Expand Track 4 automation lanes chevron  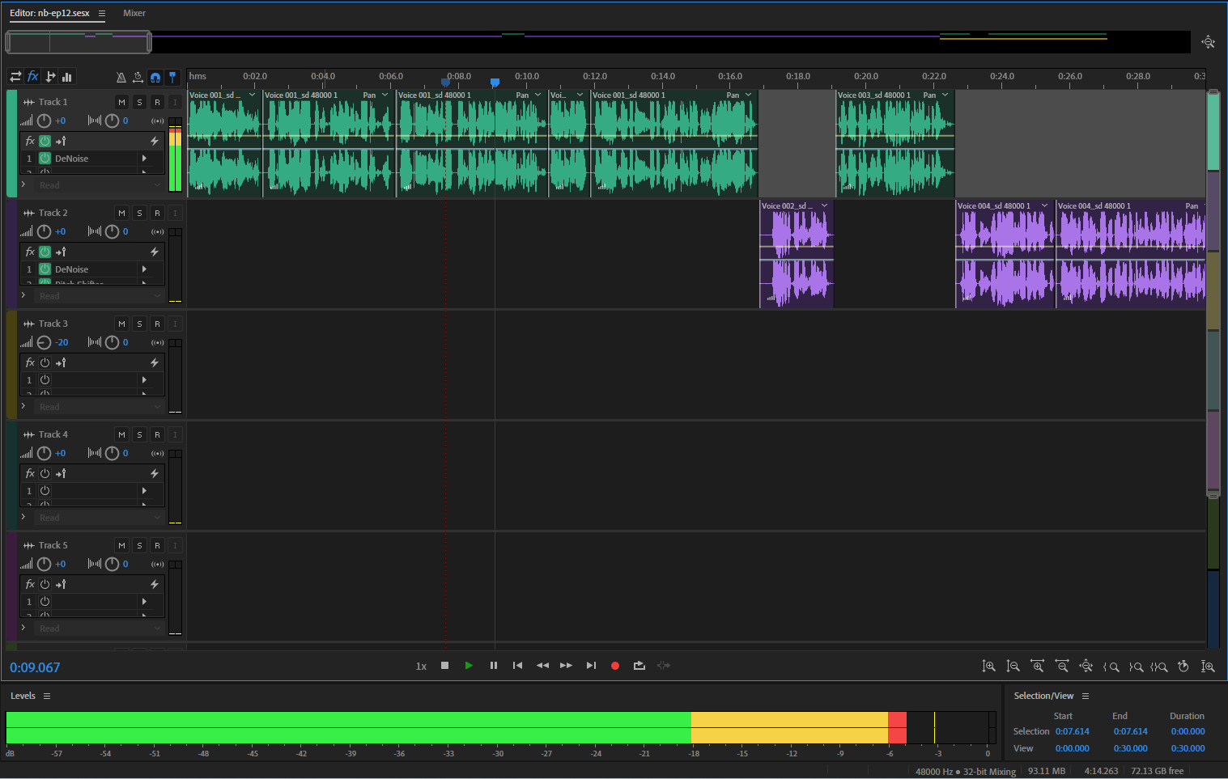23,517
